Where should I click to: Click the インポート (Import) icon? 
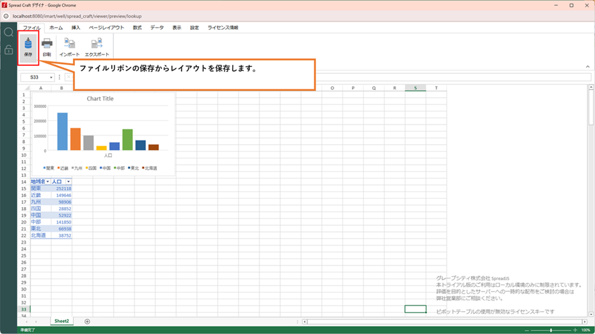click(69, 47)
